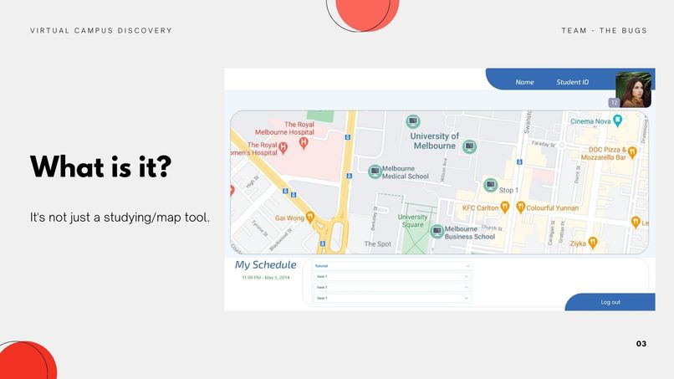Open the DOC Pizza & Mozzarella Bar pin

[632, 152]
